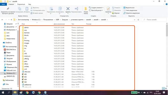Click the Delete (Удалить) X icon
Image resolution: width=168 pixels, height=95 pixels.
point(68,9)
